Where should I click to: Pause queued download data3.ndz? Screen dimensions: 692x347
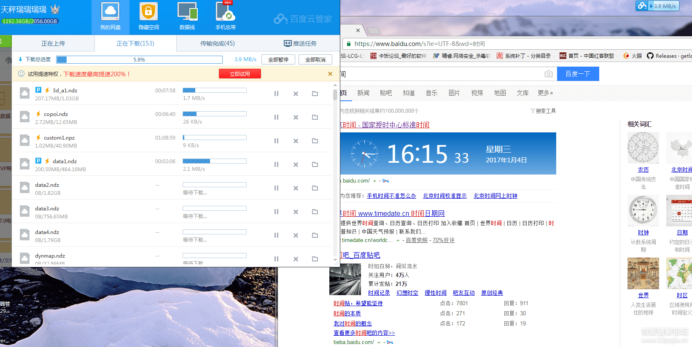pos(276,212)
